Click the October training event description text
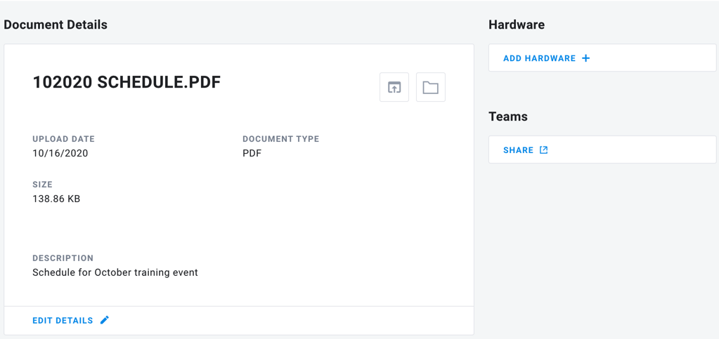719x339 pixels. pos(115,272)
